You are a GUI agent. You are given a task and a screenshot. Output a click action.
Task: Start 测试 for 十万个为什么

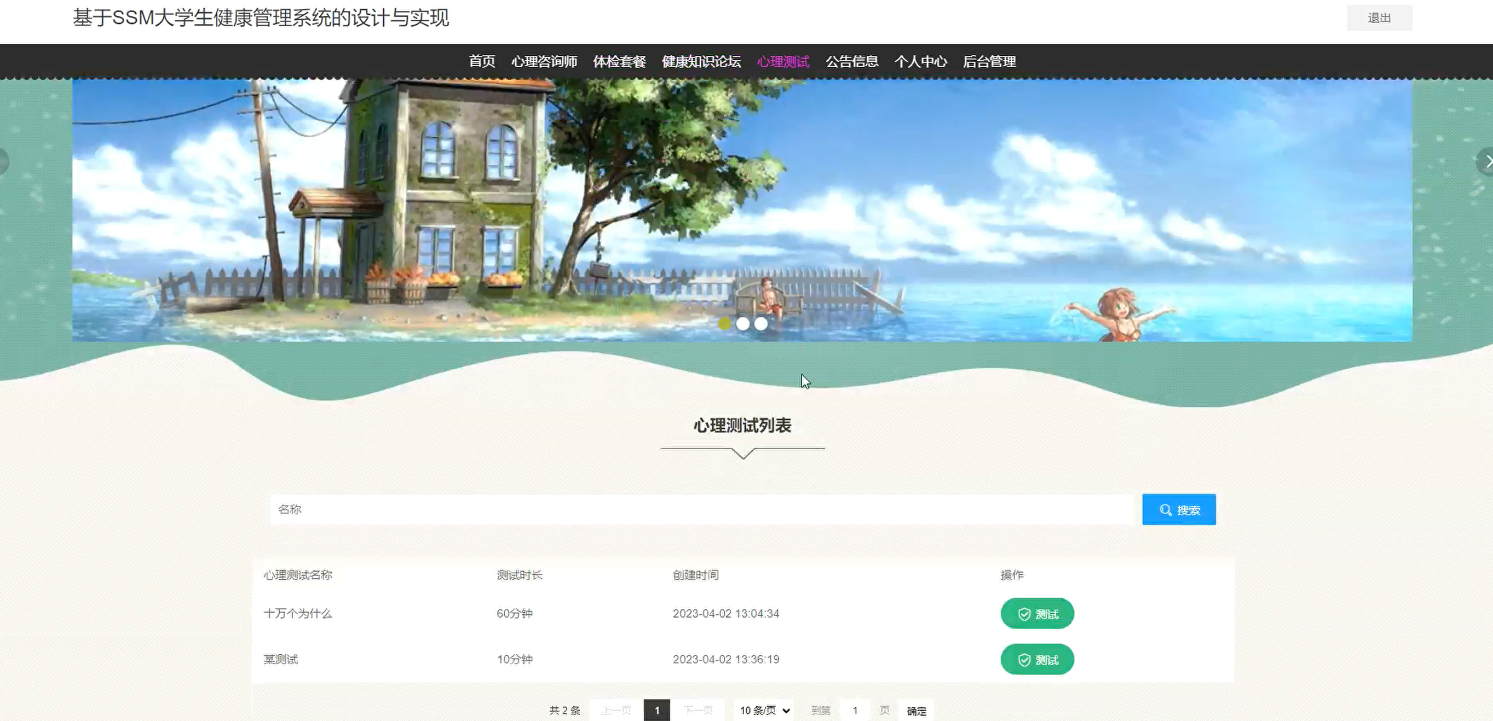click(x=1037, y=614)
